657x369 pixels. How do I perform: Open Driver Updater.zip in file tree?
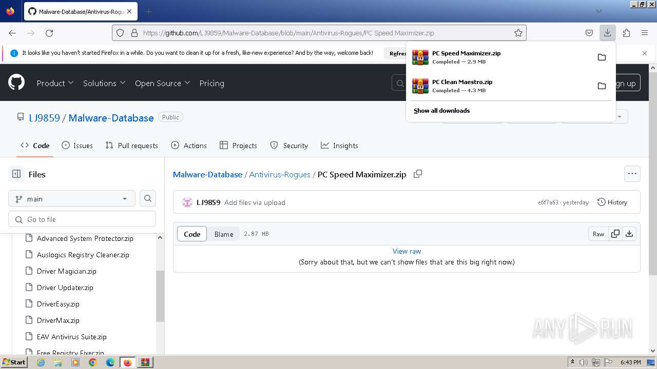[65, 288]
